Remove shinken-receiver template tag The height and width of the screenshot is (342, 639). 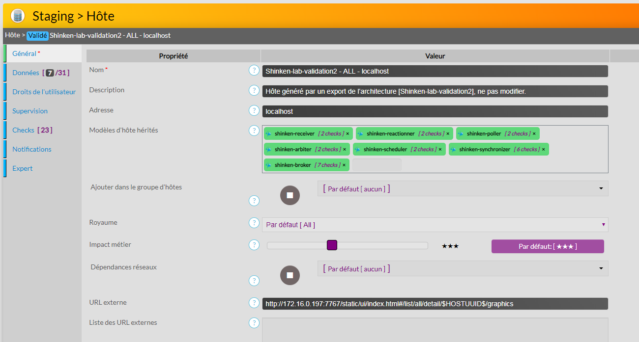click(x=348, y=133)
